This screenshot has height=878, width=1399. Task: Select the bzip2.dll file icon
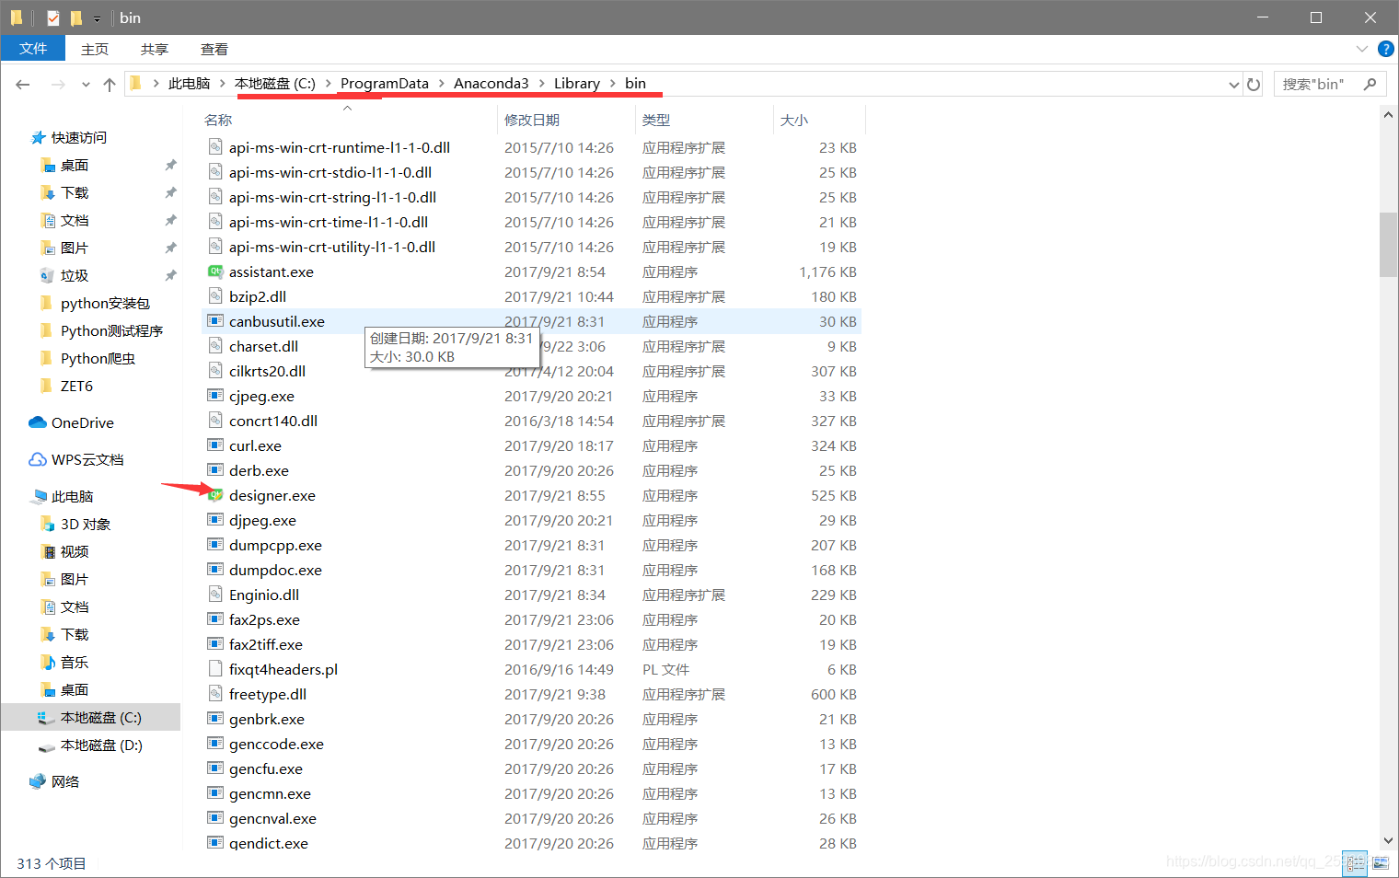215,296
